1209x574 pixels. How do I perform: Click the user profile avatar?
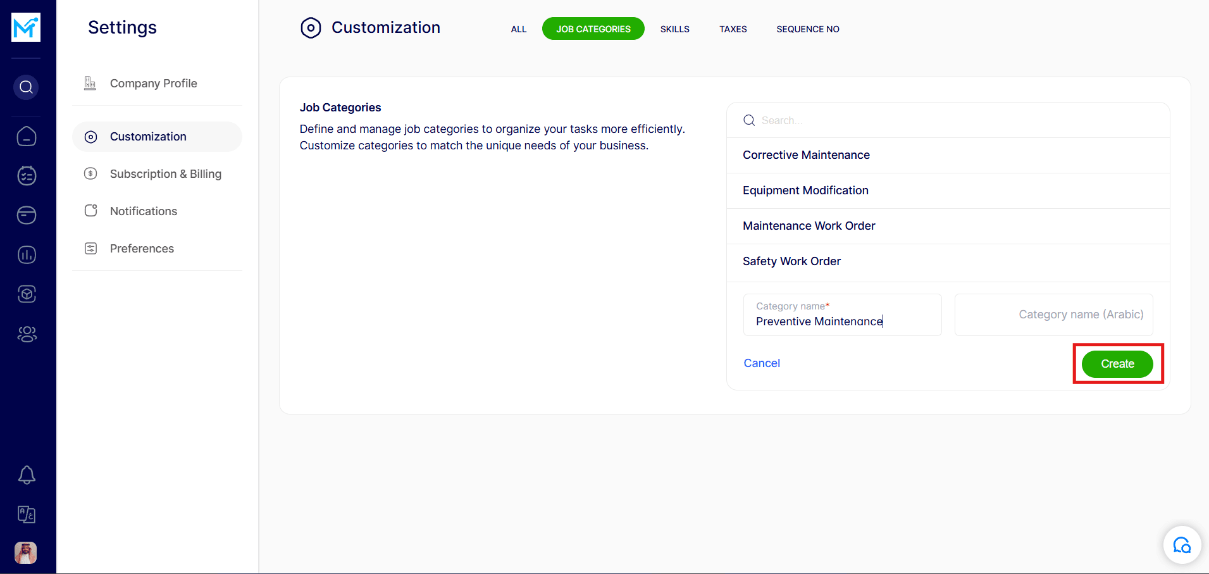coord(26,552)
